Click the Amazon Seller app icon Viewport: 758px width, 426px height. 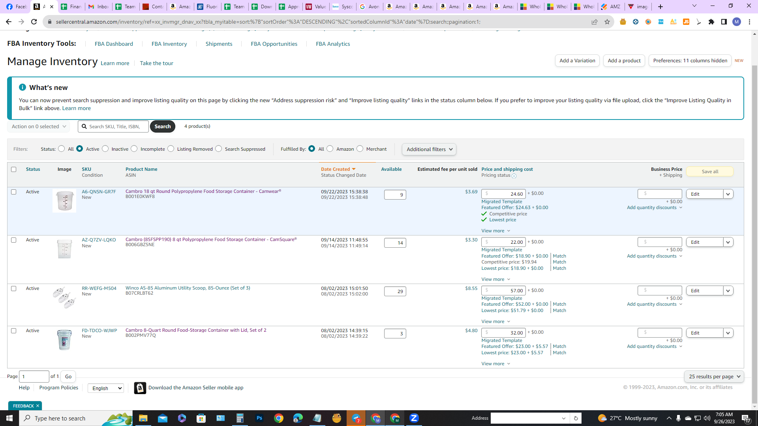[x=140, y=388]
